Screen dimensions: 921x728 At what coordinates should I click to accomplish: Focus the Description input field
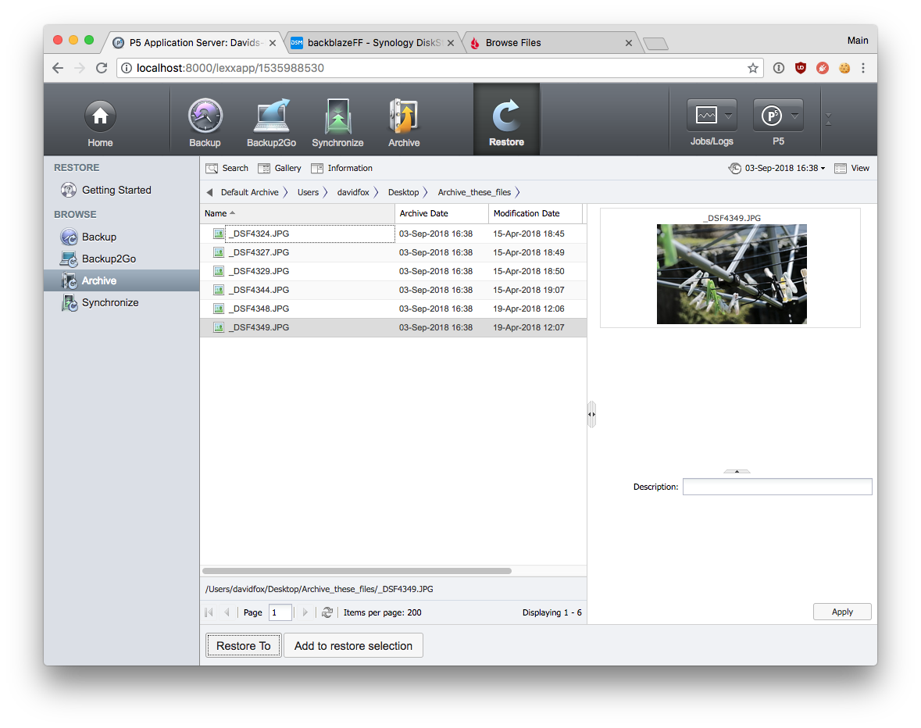pos(777,487)
